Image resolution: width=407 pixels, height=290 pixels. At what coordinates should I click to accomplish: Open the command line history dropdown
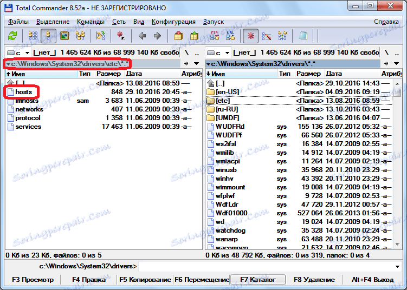[397, 266]
